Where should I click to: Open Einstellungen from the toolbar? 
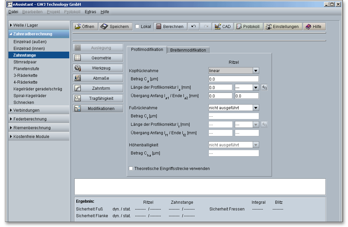(x=283, y=27)
